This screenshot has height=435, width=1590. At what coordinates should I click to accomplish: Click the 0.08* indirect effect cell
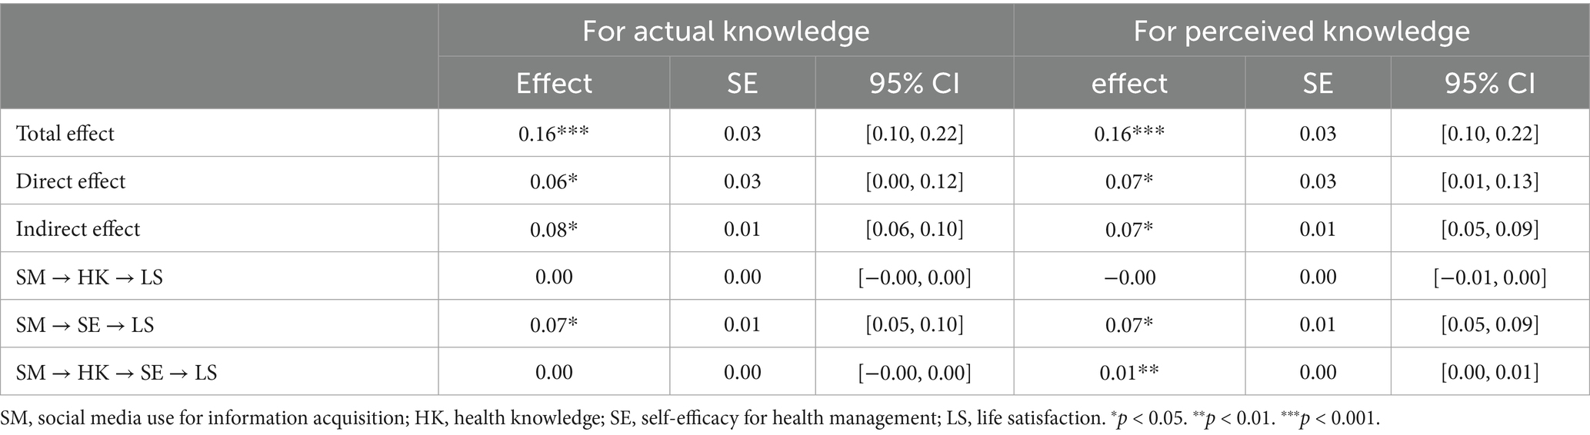(554, 228)
